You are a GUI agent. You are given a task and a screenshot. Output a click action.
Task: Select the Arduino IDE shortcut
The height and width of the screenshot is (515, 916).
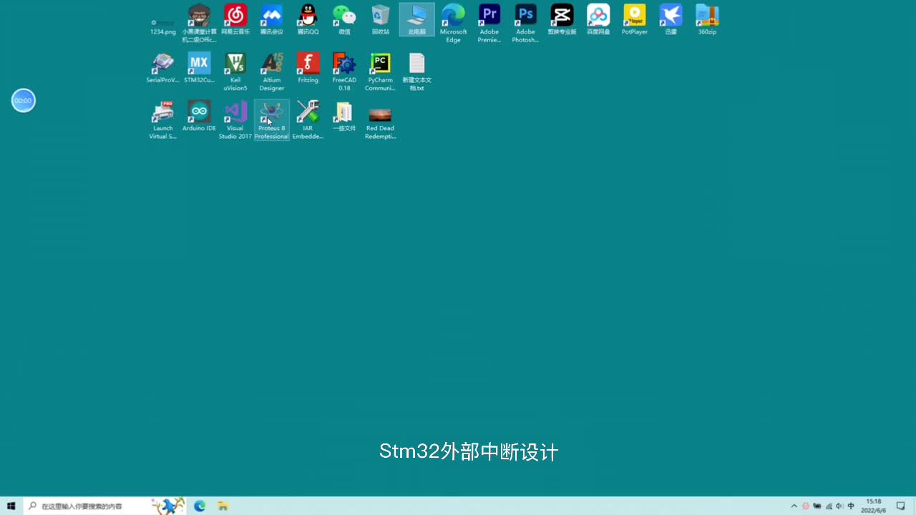[199, 116]
